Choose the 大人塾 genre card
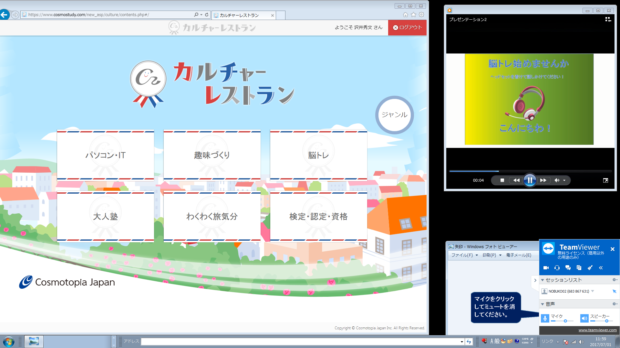 [106, 216]
